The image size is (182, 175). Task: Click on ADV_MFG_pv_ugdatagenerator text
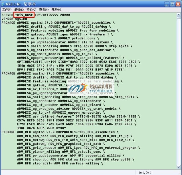tap(43, 156)
